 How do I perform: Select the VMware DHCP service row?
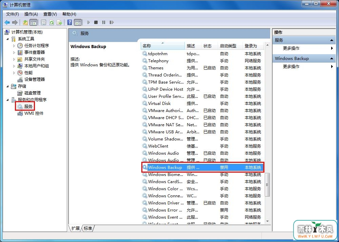(x=203, y=118)
